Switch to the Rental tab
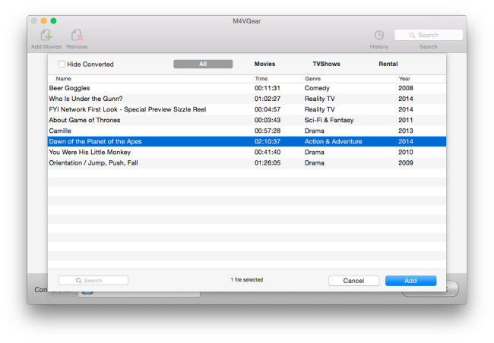The height and width of the screenshot is (343, 494). (388, 64)
